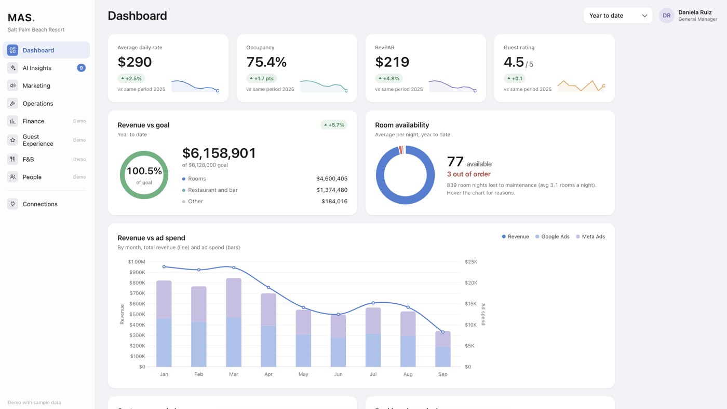Click the Occupancy 75.4% card
The height and width of the screenshot is (409, 727).
click(x=297, y=68)
